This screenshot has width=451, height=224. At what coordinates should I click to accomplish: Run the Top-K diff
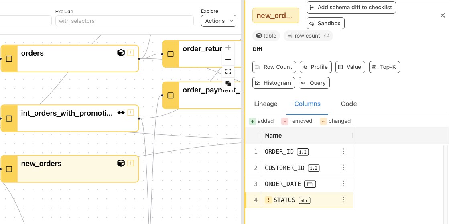pyautogui.click(x=384, y=67)
